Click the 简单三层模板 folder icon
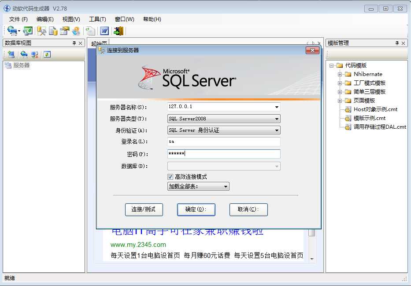 click(348, 92)
